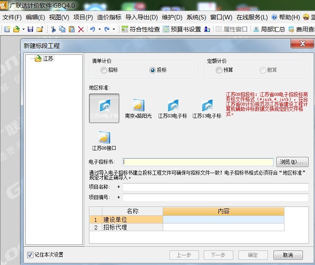Open the 视图(V) menu
This screenshot has width=315, height=265.
(59, 17)
